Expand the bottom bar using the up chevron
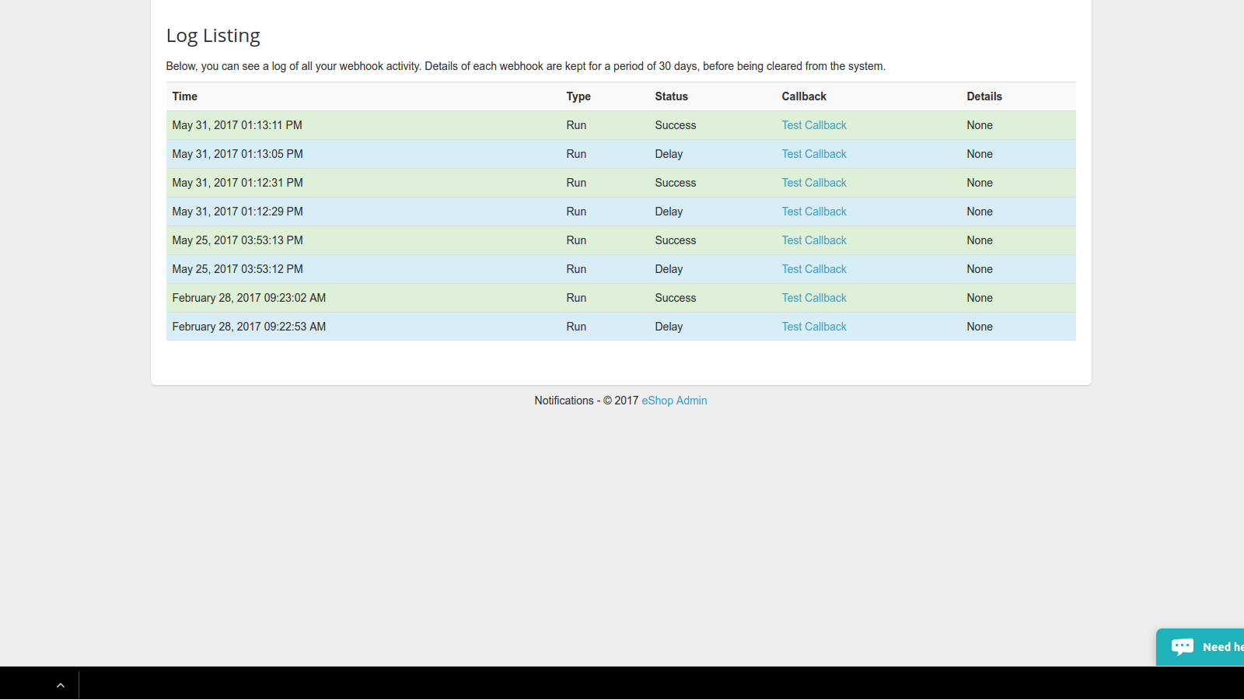Image resolution: width=1244 pixels, height=700 pixels. coord(61,684)
